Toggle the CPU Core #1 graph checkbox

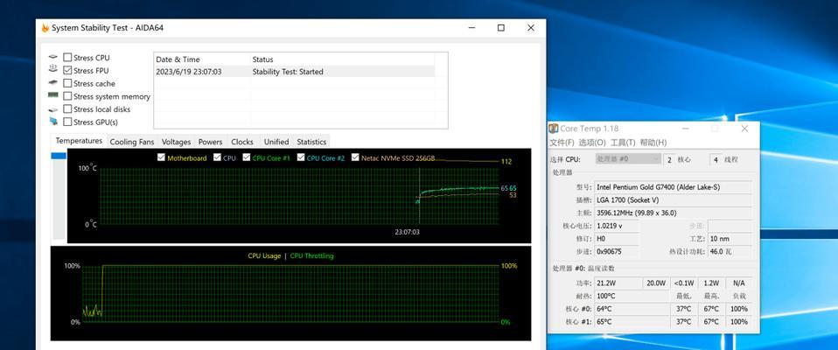(x=247, y=157)
